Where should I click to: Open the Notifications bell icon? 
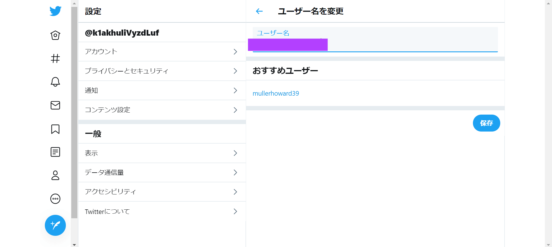click(55, 82)
